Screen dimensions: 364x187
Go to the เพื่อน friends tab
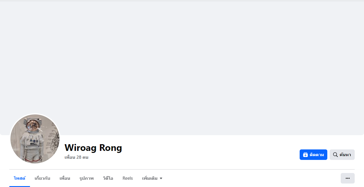pos(65,178)
